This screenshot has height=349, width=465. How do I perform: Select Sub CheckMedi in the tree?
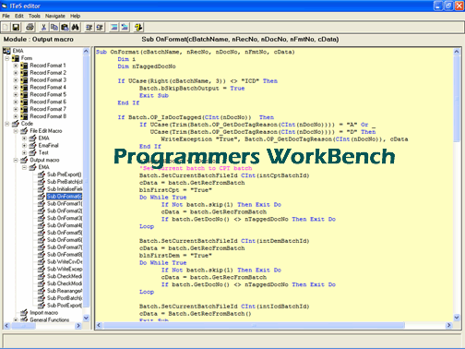click(65, 276)
